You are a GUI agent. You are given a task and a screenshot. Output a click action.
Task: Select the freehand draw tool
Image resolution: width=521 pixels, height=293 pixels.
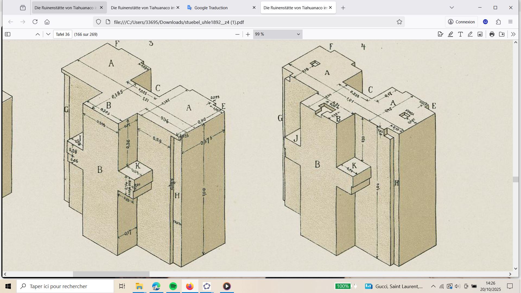tap(470, 34)
